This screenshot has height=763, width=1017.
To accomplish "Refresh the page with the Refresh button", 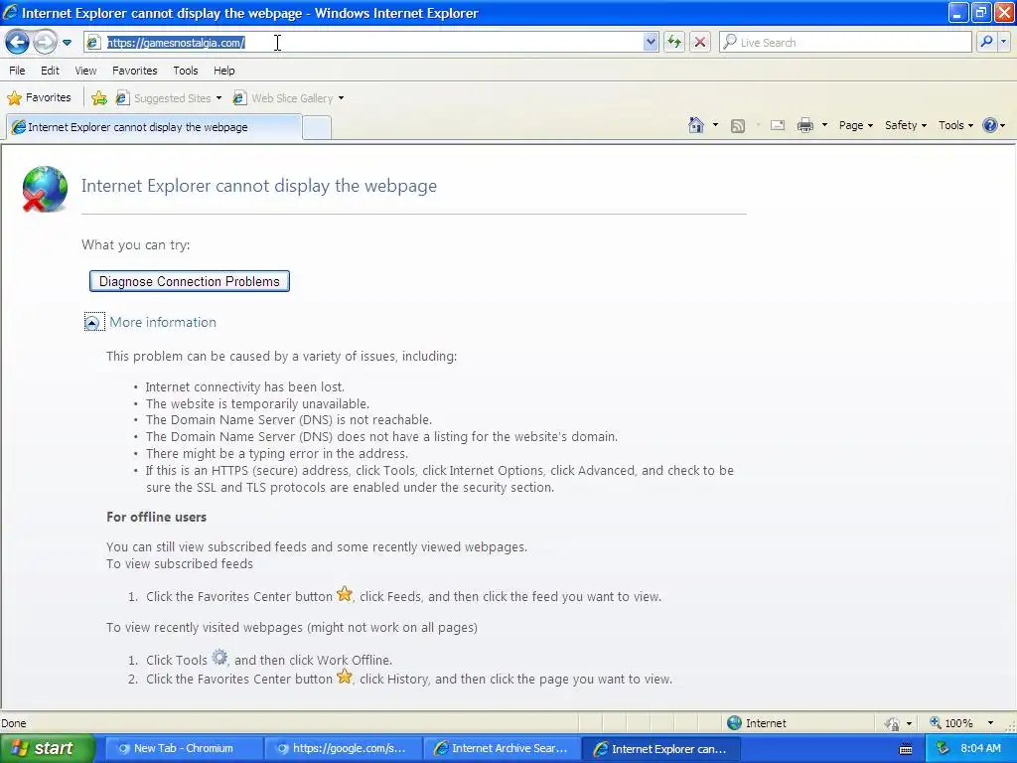I will (x=674, y=42).
